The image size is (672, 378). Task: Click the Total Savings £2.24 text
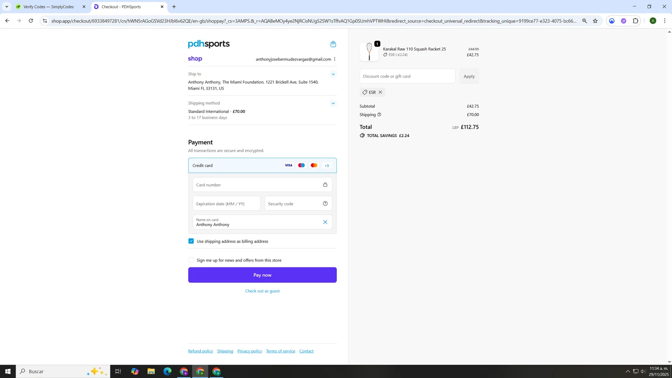coord(388,136)
